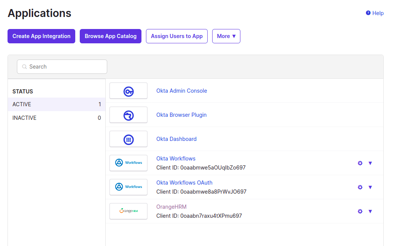Filter by ACTIVE status
The image size is (395, 246).
[x=57, y=104]
